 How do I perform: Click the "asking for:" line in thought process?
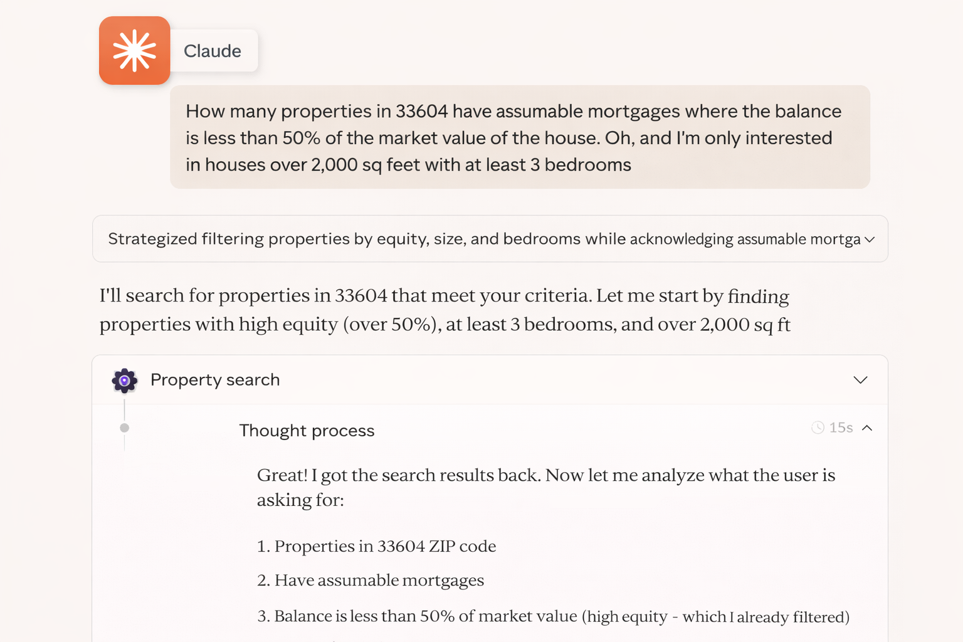coord(300,500)
